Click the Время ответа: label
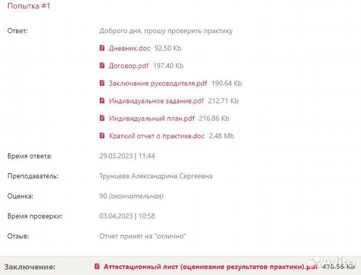Screen dimensions: 361x275 coord(30,156)
